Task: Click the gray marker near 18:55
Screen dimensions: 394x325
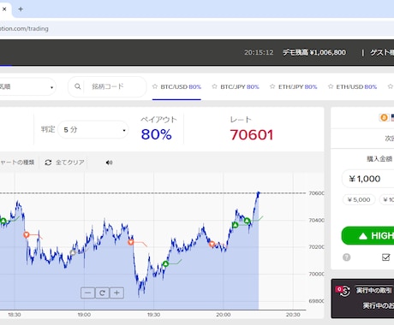Action: tap(73, 252)
